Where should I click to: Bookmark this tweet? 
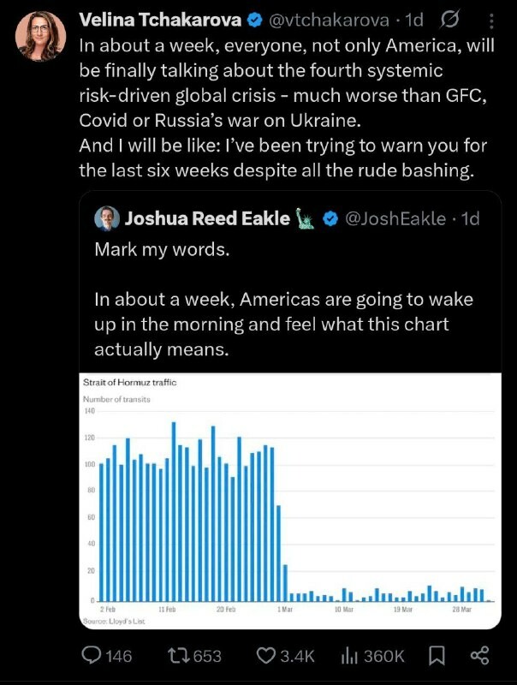[437, 656]
